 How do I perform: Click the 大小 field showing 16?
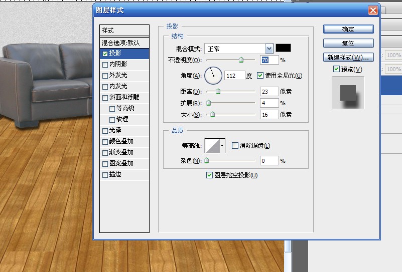point(269,114)
